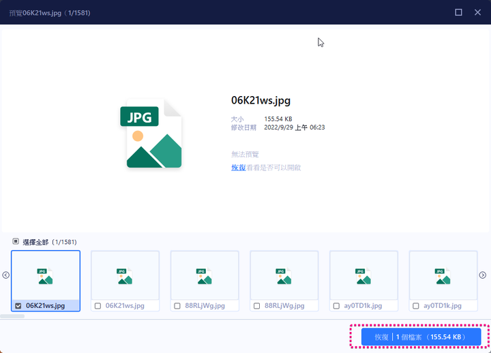491x353 pixels.
Task: Click the large 06K21ws.jpg file name heading
Action: [x=261, y=100]
